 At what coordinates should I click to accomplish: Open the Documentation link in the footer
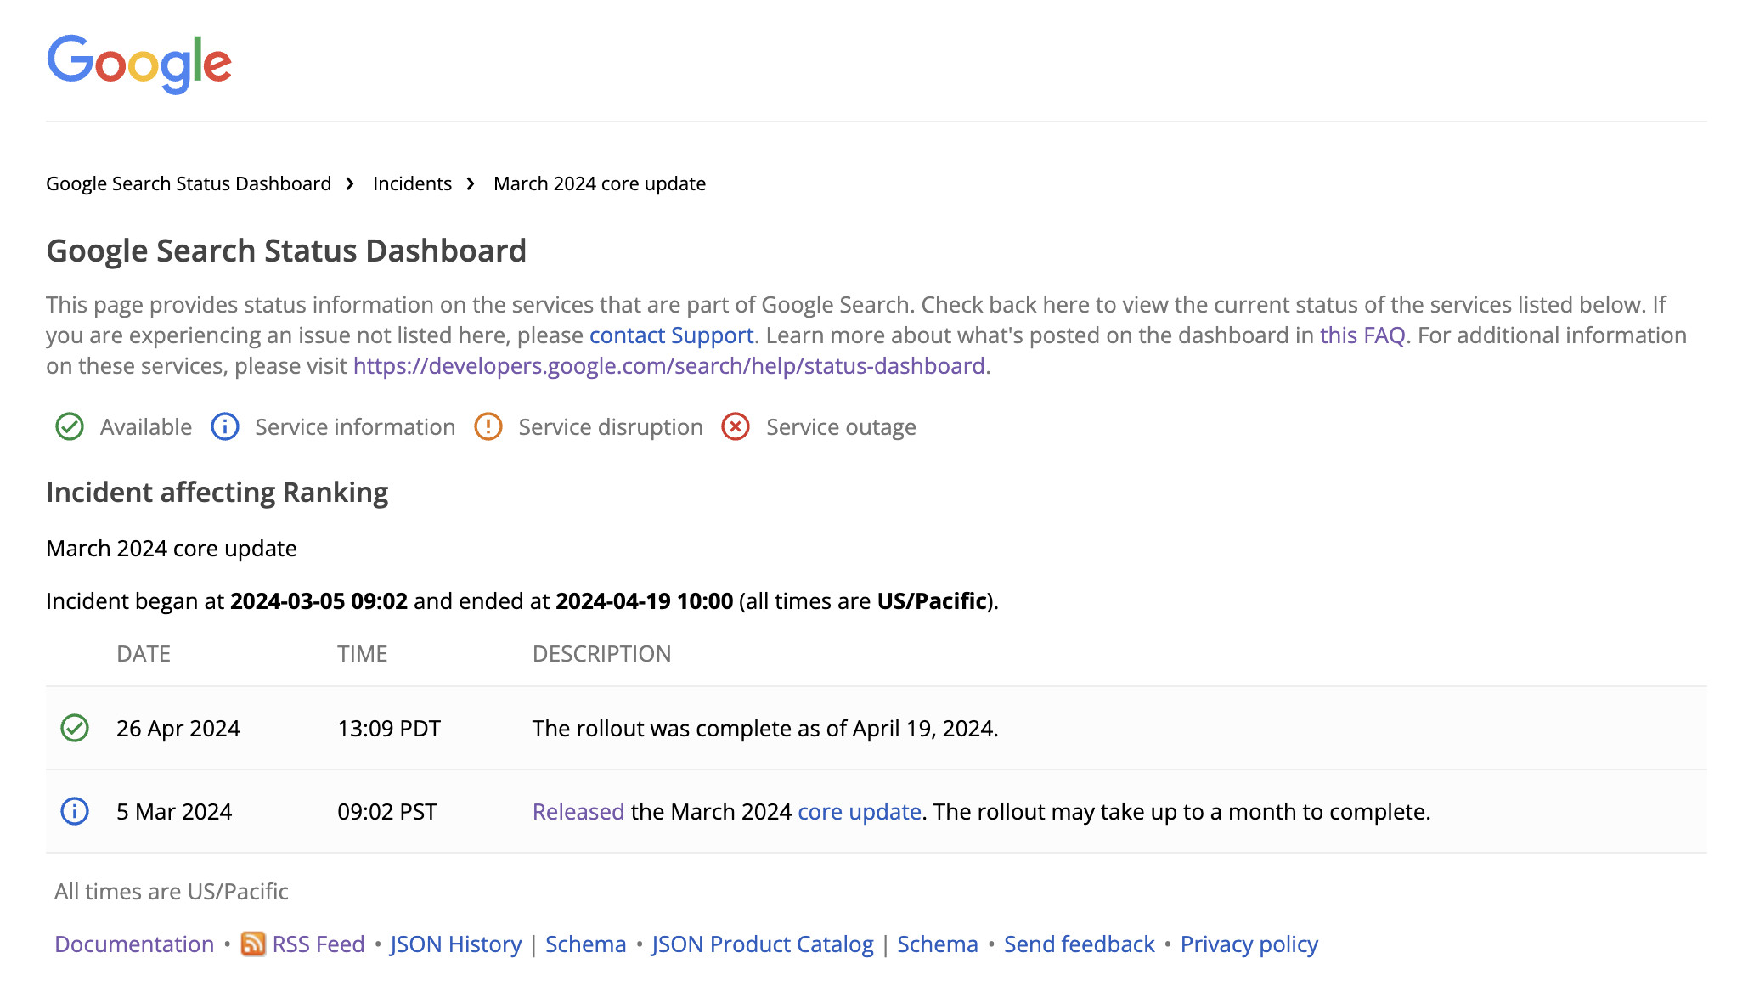(133, 944)
